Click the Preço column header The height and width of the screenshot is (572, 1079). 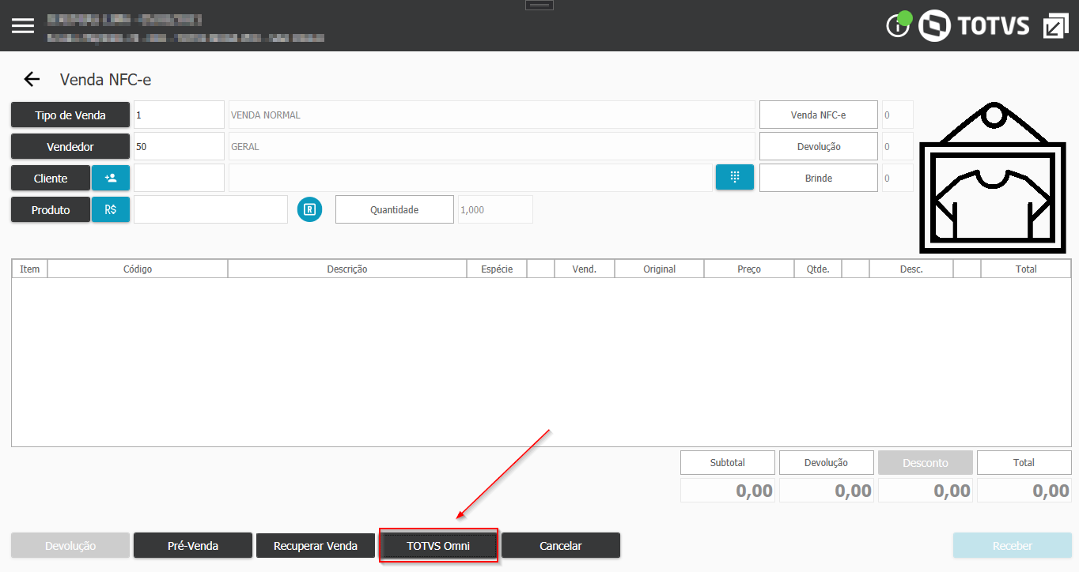click(x=749, y=269)
